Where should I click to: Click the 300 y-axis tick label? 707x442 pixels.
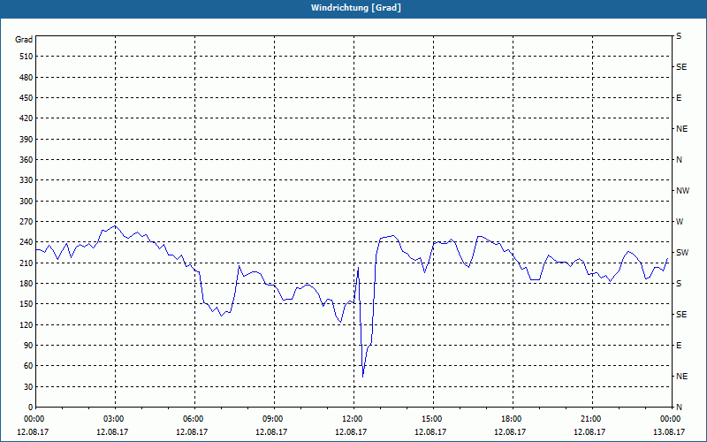27,202
